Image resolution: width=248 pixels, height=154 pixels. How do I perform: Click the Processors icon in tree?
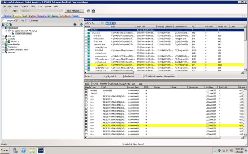(6, 47)
